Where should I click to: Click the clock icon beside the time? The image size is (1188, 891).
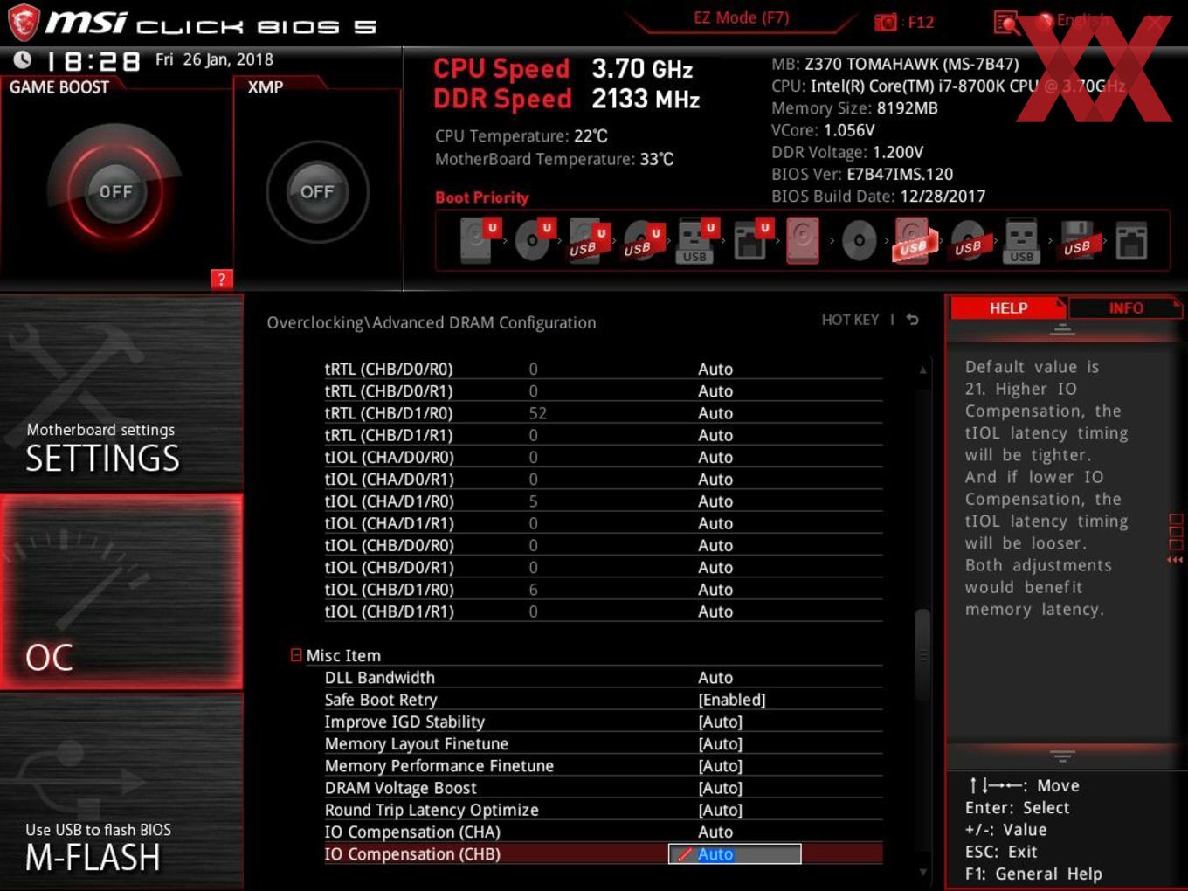[22, 59]
